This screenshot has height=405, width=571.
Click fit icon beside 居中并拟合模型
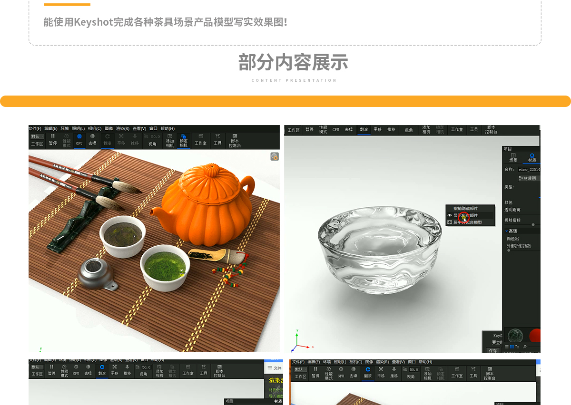click(449, 222)
